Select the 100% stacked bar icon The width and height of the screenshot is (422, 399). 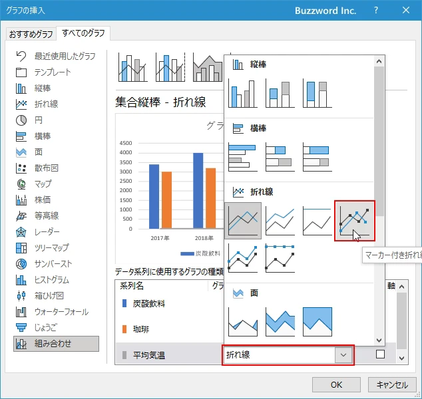coord(317,156)
